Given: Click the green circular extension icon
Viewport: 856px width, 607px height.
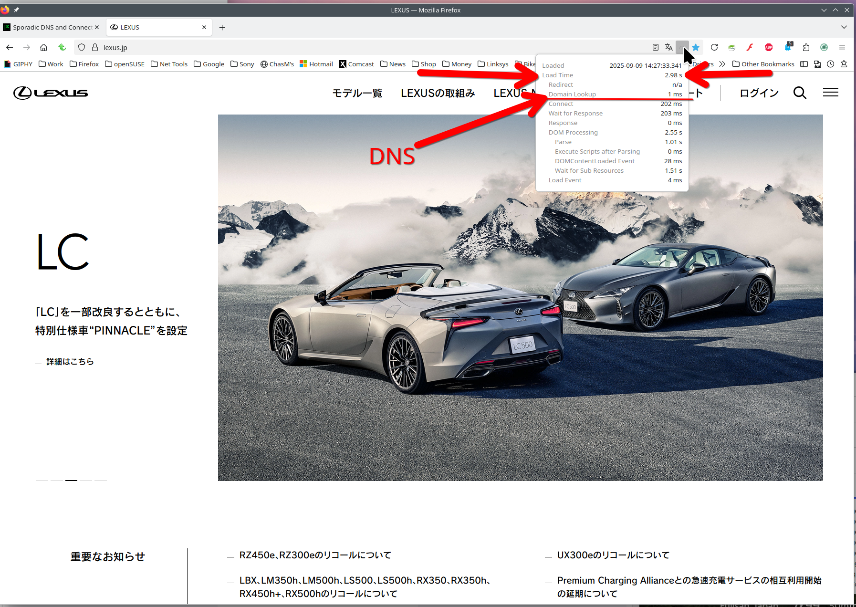Looking at the screenshot, I should (824, 47).
